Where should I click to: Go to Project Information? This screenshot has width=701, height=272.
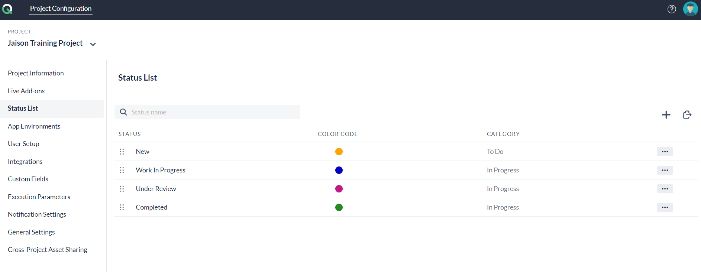36,73
